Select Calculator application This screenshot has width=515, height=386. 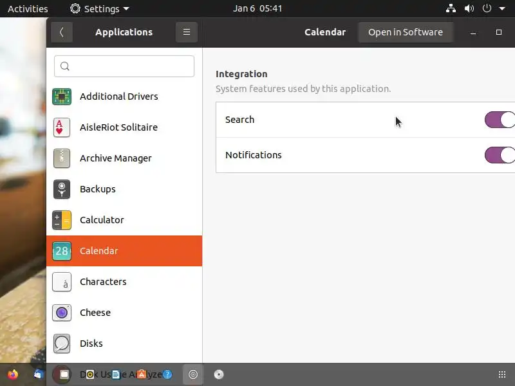pyautogui.click(x=124, y=220)
